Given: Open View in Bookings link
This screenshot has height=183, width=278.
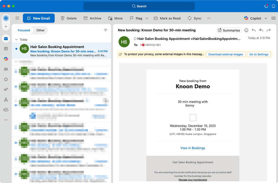Looking at the screenshot, I should tap(193, 148).
